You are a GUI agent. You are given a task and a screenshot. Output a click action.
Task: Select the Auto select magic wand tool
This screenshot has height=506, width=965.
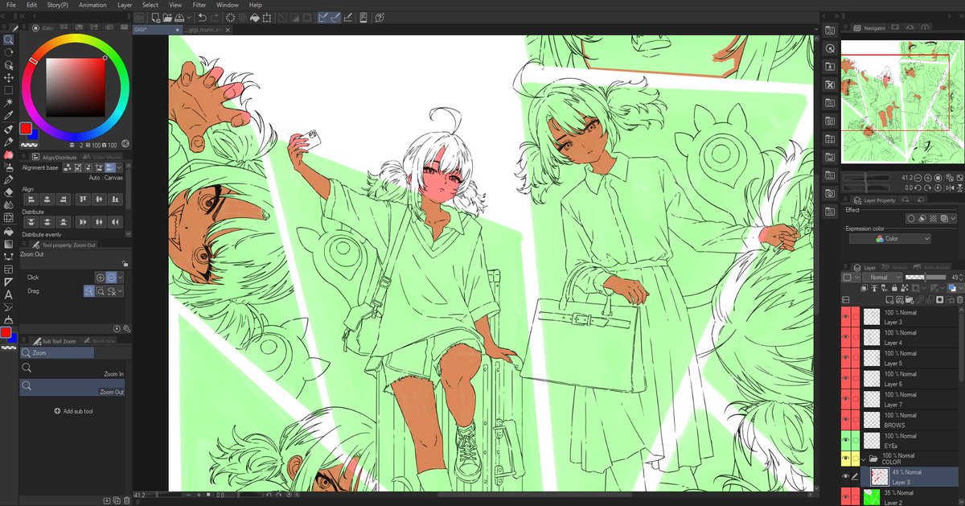[x=8, y=103]
